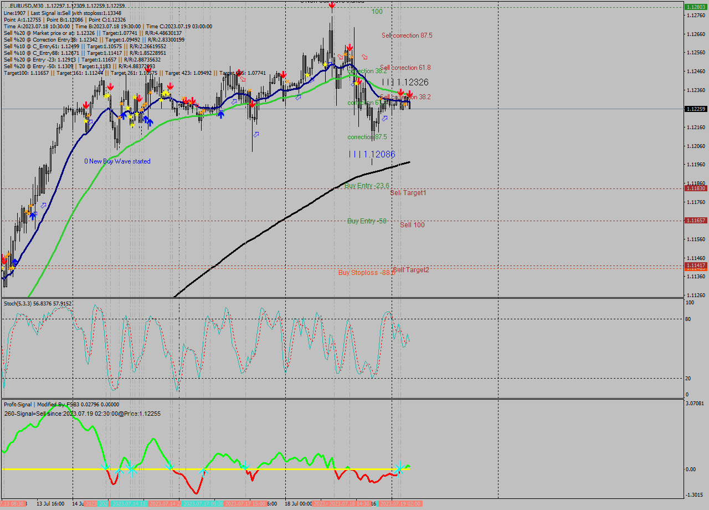This screenshot has width=709, height=510.
Task: Select the red 1.11830 price level tag
Action: (697, 188)
